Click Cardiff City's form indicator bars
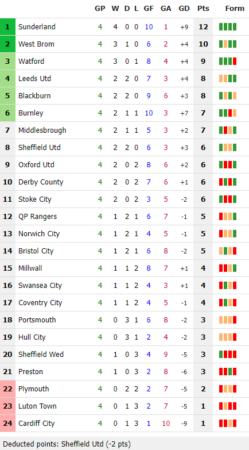Image resolution: width=249 pixels, height=450 pixels. coord(228,424)
